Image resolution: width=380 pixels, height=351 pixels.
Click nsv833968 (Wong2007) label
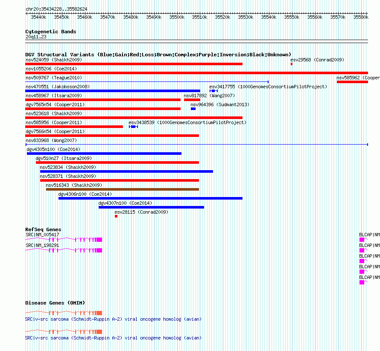(51, 140)
